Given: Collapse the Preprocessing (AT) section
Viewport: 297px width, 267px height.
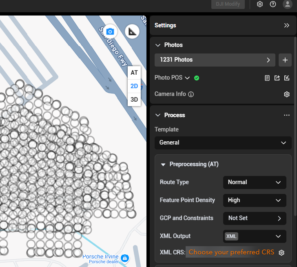Looking at the screenshot, I should [x=163, y=165].
